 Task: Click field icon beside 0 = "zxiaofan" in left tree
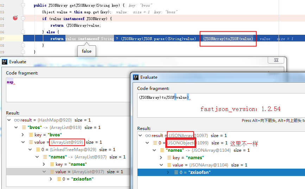pyautogui.click(x=59, y=179)
